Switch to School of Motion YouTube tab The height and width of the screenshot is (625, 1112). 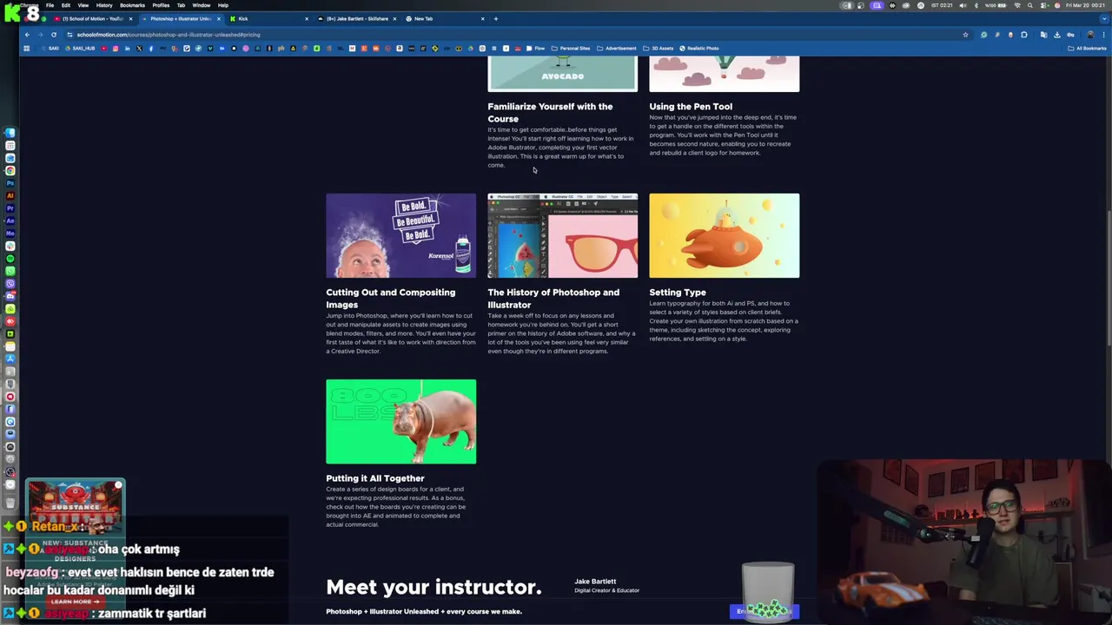(x=92, y=18)
